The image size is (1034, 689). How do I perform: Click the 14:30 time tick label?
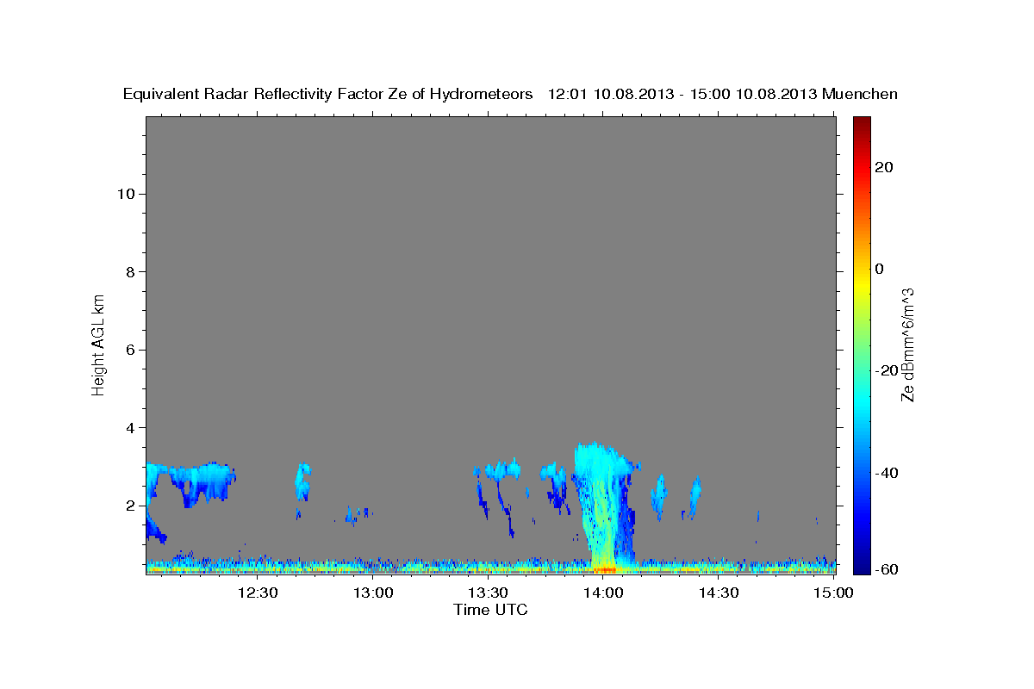719,593
